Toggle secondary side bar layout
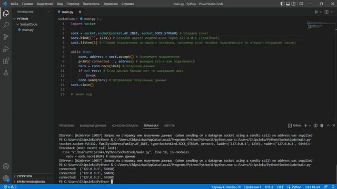Viewport: 337px width, 189px height. click(293, 4)
